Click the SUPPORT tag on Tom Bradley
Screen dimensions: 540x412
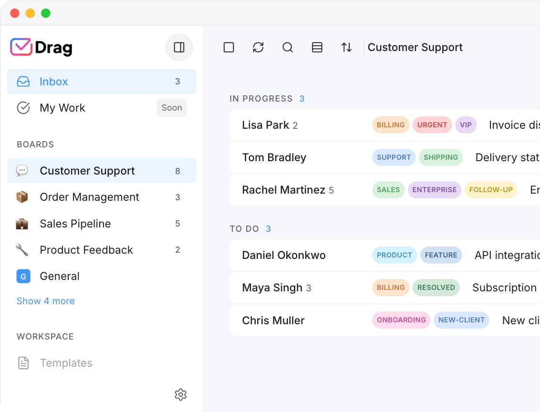[x=394, y=157]
